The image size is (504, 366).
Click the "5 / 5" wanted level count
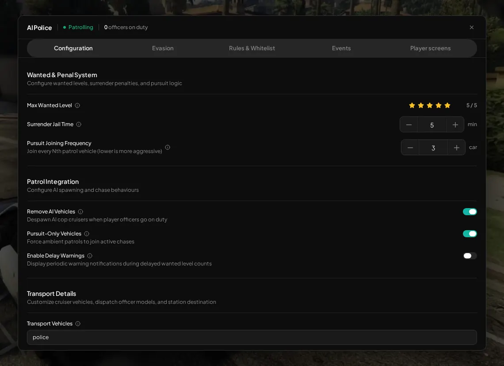472,105
